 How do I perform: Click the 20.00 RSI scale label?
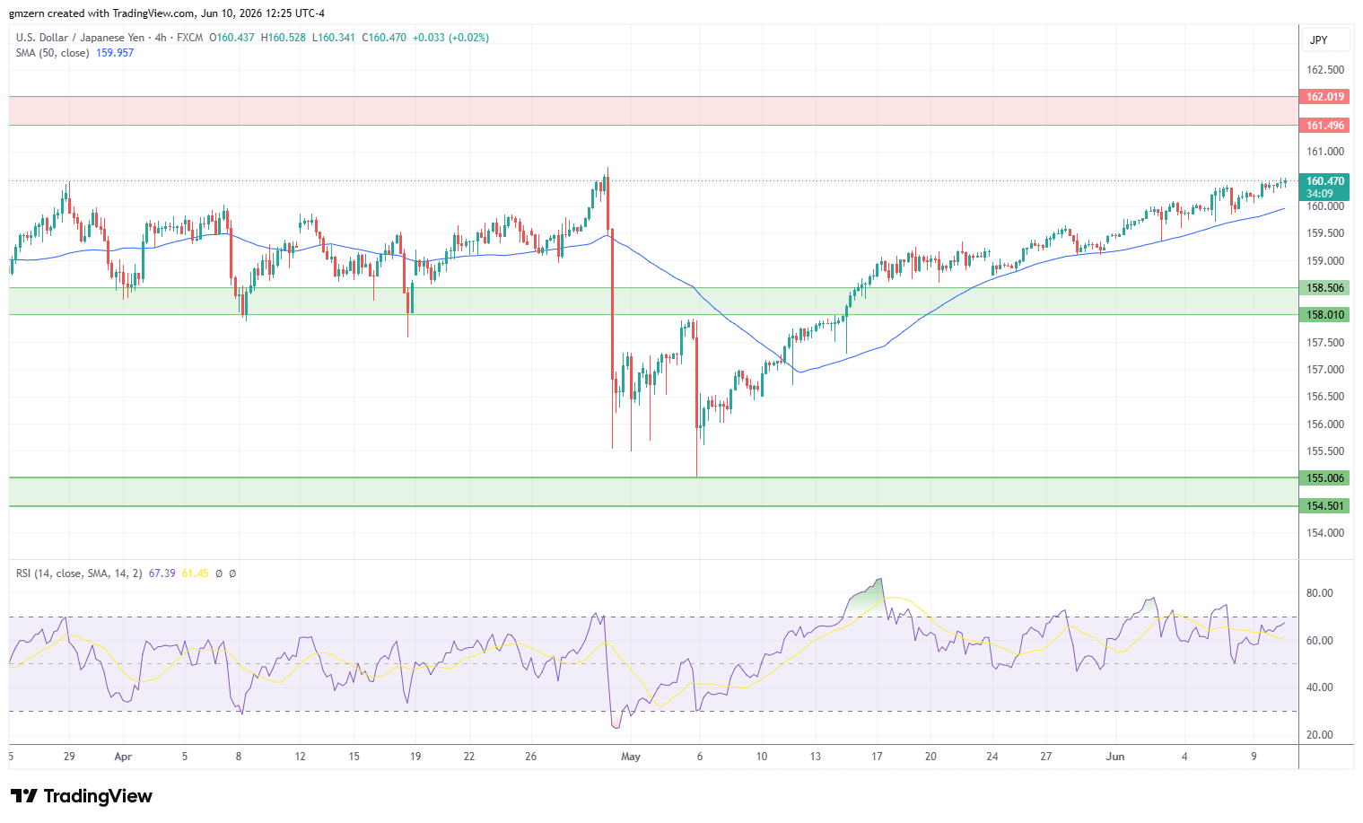point(1320,735)
